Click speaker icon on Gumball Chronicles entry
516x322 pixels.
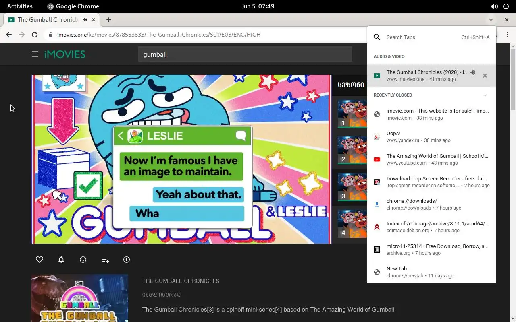(473, 72)
